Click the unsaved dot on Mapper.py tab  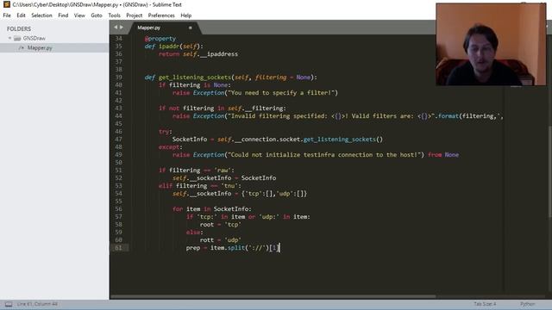pyautogui.click(x=191, y=28)
